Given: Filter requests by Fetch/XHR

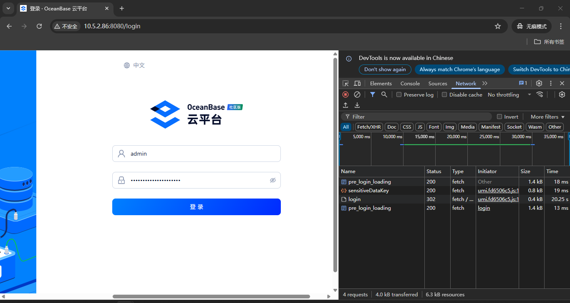Looking at the screenshot, I should pos(369,127).
